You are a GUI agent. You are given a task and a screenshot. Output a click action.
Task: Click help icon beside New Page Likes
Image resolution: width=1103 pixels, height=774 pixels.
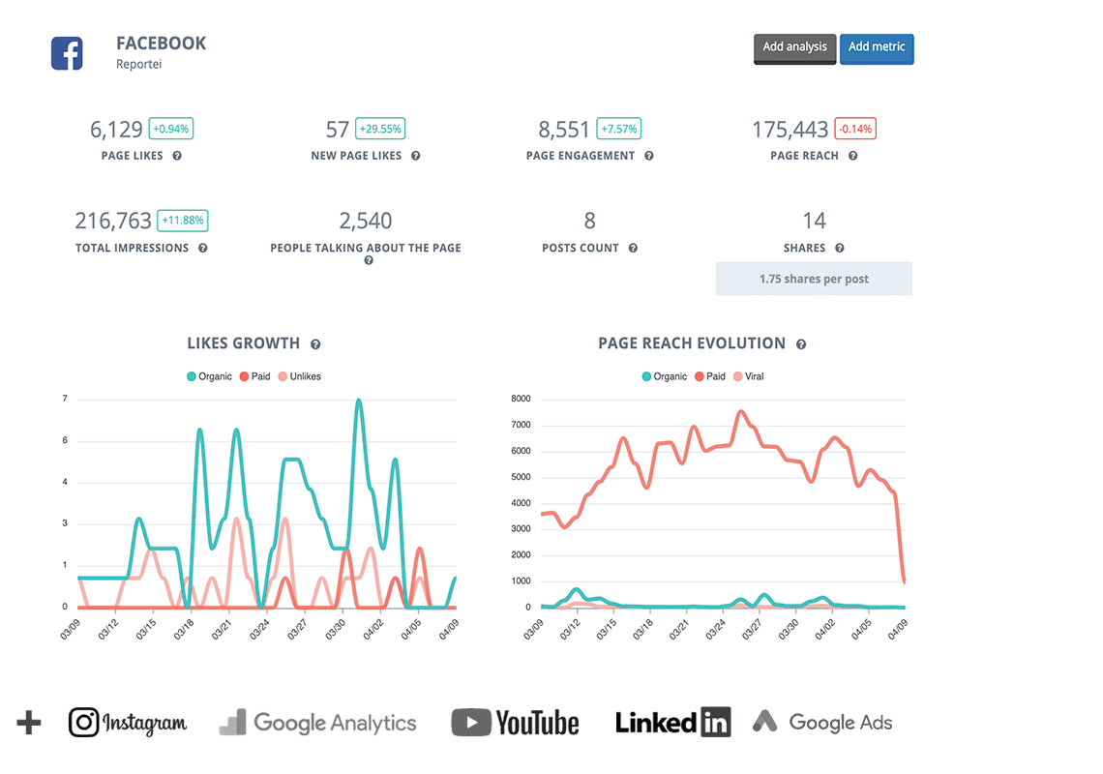(415, 156)
